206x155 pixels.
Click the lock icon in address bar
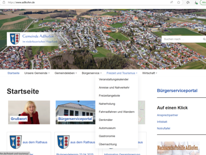(x=4, y=2)
